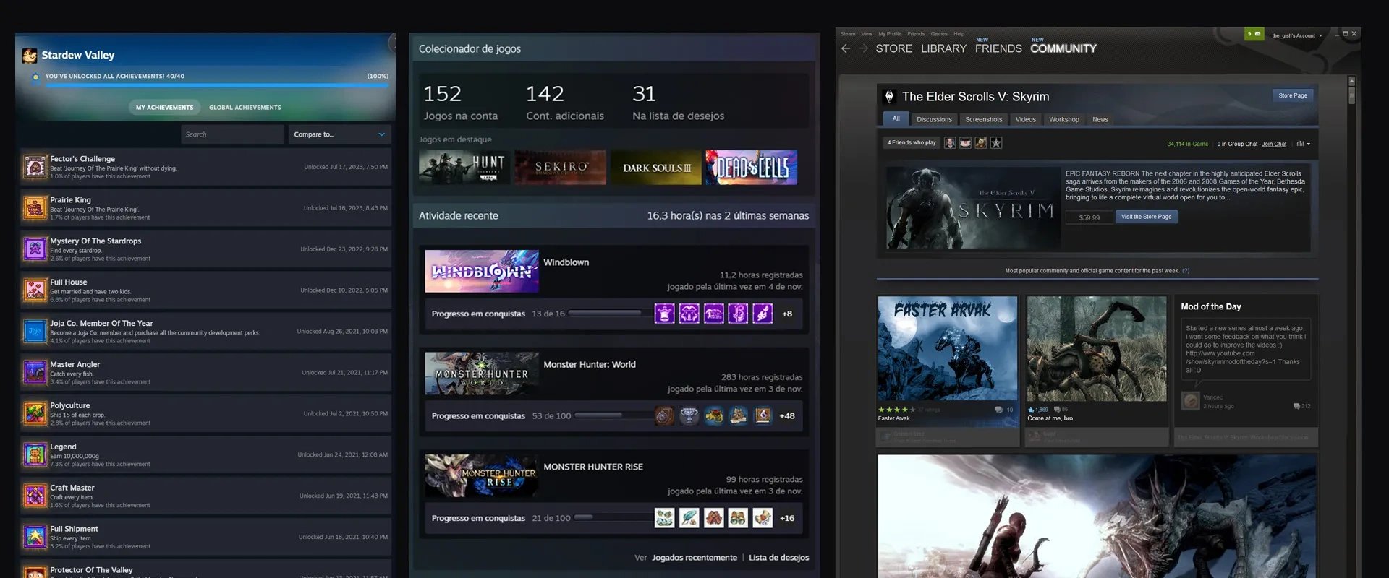Open the Lista de desejos link
The width and height of the screenshot is (1389, 578).
[778, 558]
